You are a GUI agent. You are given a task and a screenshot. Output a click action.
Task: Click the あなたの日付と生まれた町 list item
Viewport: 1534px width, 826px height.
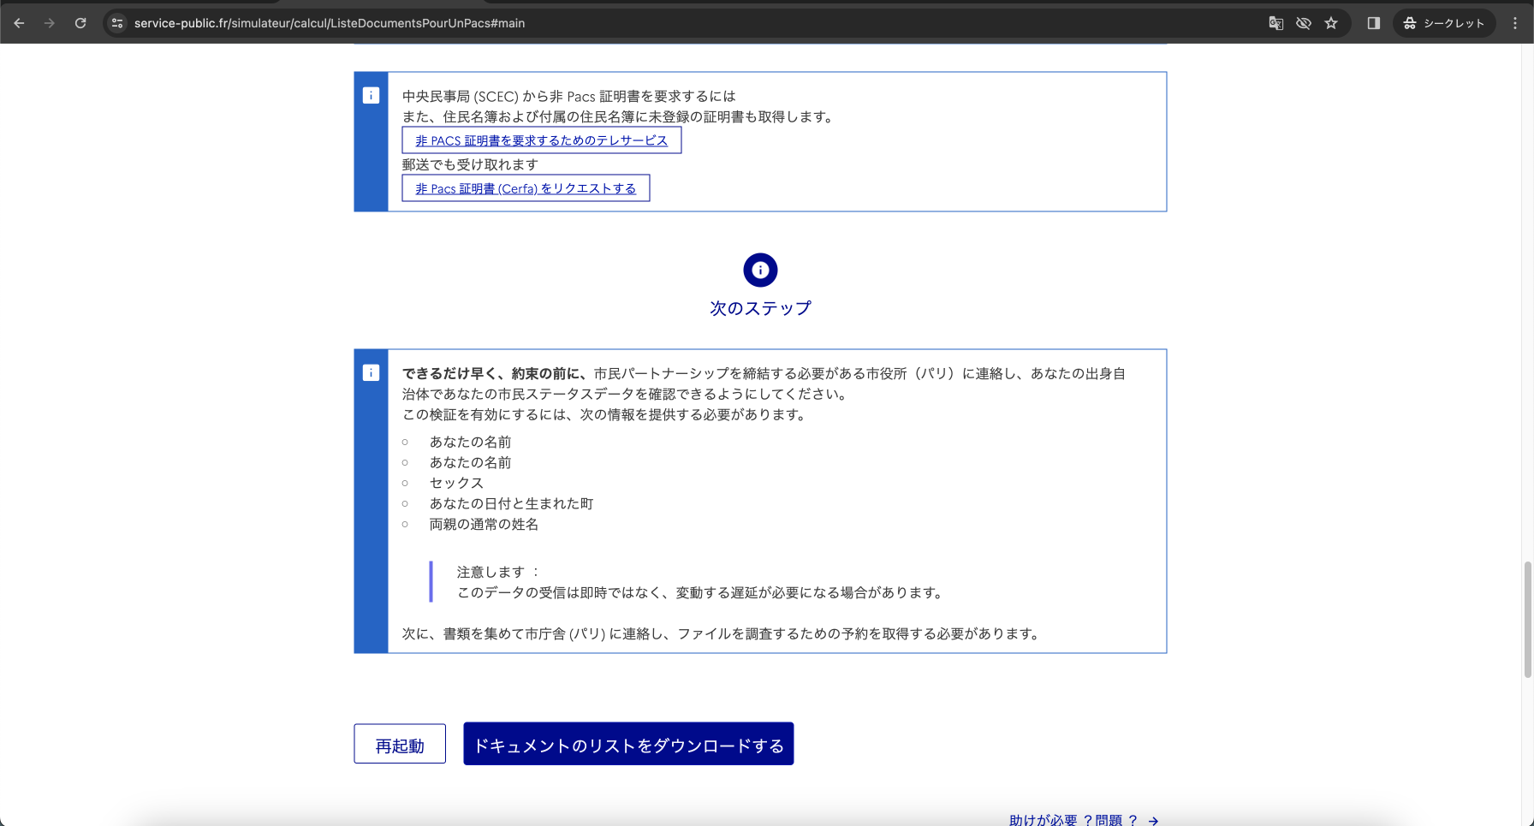[511, 503]
